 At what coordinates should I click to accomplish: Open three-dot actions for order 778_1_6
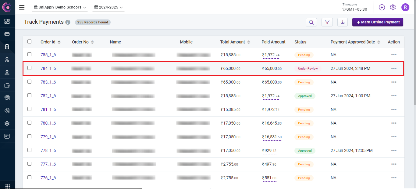[x=394, y=150]
